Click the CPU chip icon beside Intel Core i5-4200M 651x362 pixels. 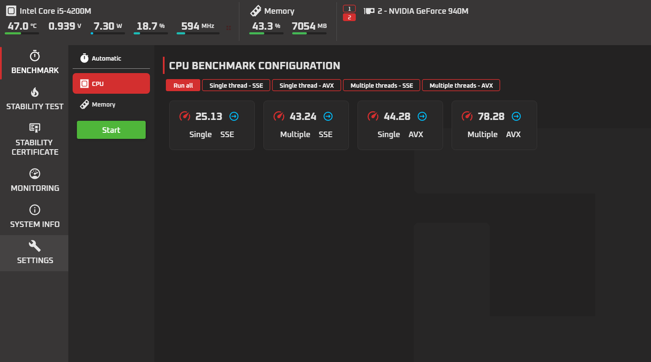coord(11,11)
